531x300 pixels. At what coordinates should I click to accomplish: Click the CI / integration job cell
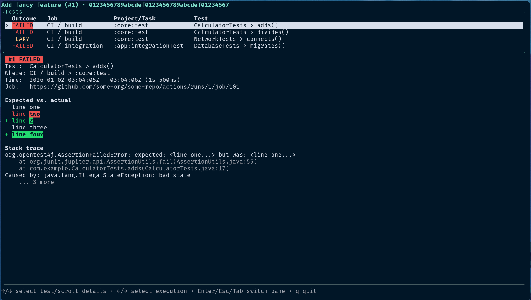click(x=75, y=46)
